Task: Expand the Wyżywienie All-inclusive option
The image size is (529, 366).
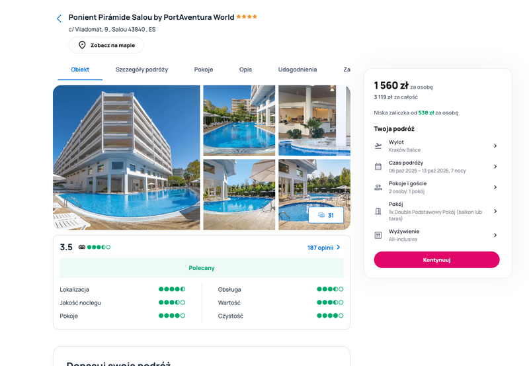Action: point(436,236)
